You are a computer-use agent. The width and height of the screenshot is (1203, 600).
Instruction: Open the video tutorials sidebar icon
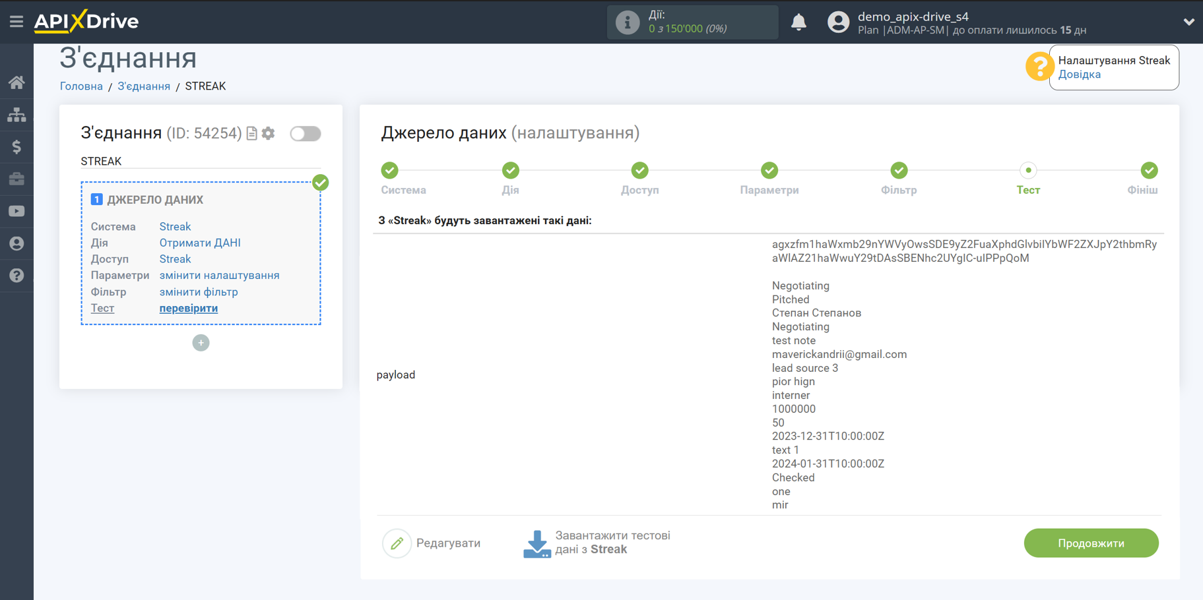click(x=16, y=211)
